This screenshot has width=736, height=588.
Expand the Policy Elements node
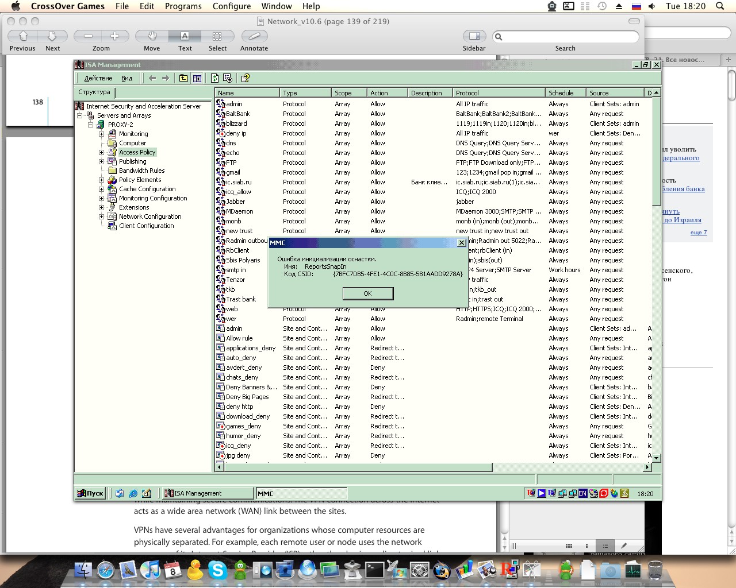[102, 180]
